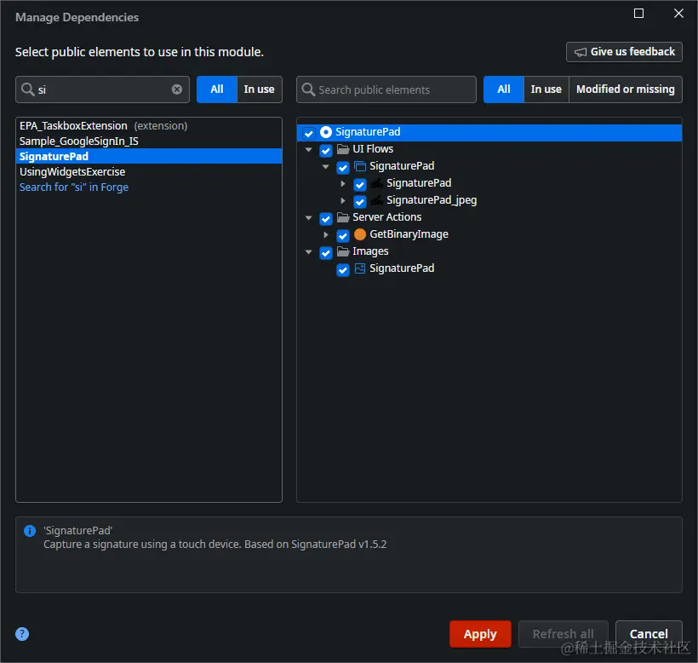
Task: Collapse the UI Flows tree node
Action: (x=308, y=150)
